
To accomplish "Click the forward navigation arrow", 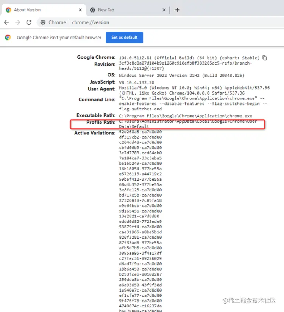I will click(x=18, y=22).
